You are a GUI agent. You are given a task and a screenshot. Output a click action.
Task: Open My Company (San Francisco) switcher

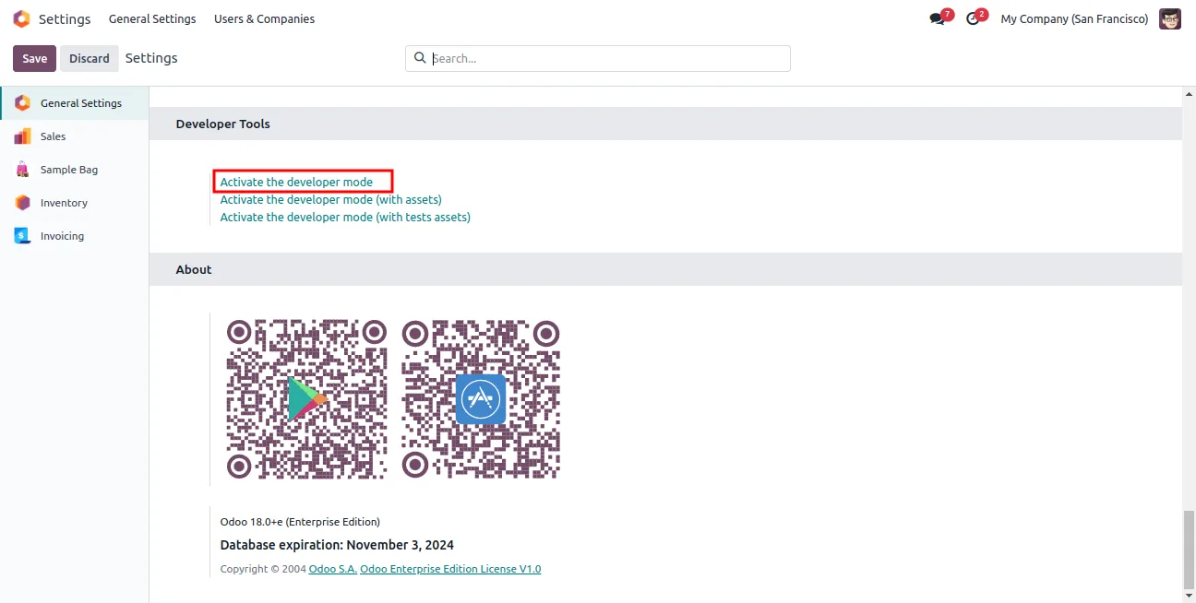1074,18
